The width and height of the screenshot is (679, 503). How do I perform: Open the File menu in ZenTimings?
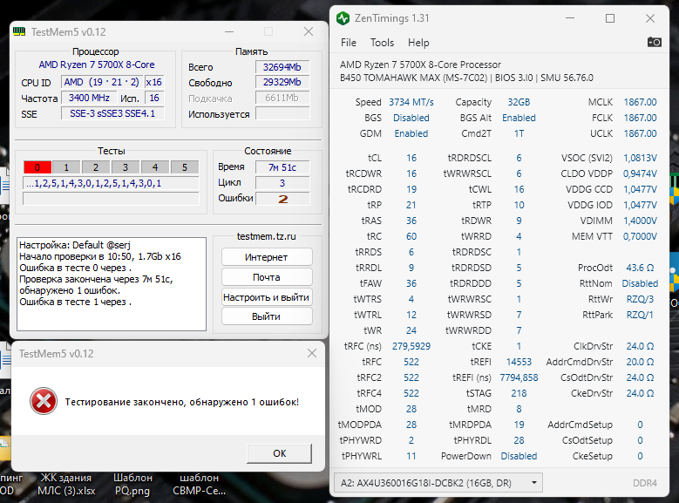348,43
